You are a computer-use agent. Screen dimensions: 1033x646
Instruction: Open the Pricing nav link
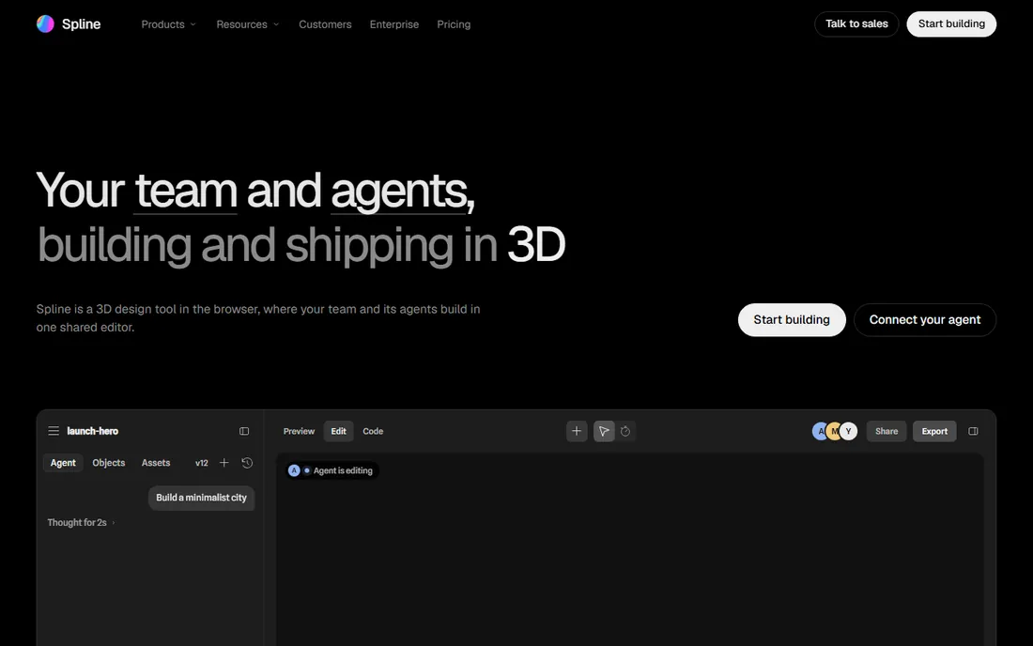coord(454,24)
